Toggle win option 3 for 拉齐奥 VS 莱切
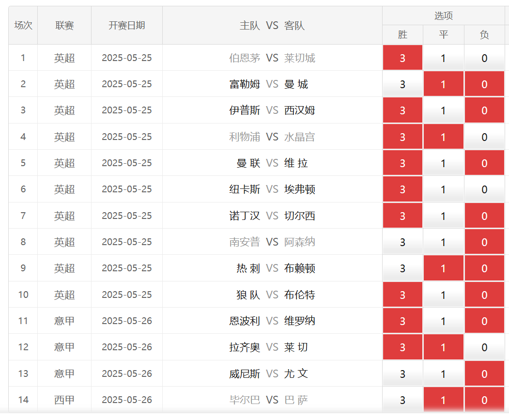This screenshot has height=420, width=509. (x=402, y=347)
